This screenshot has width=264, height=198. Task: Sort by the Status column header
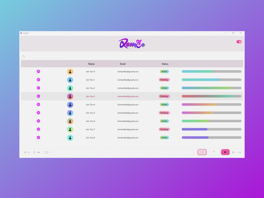(165, 64)
